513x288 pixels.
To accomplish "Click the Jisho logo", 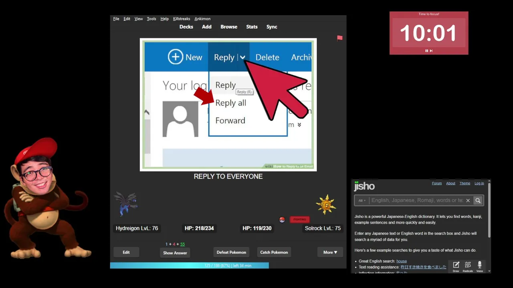I will 364,186.
